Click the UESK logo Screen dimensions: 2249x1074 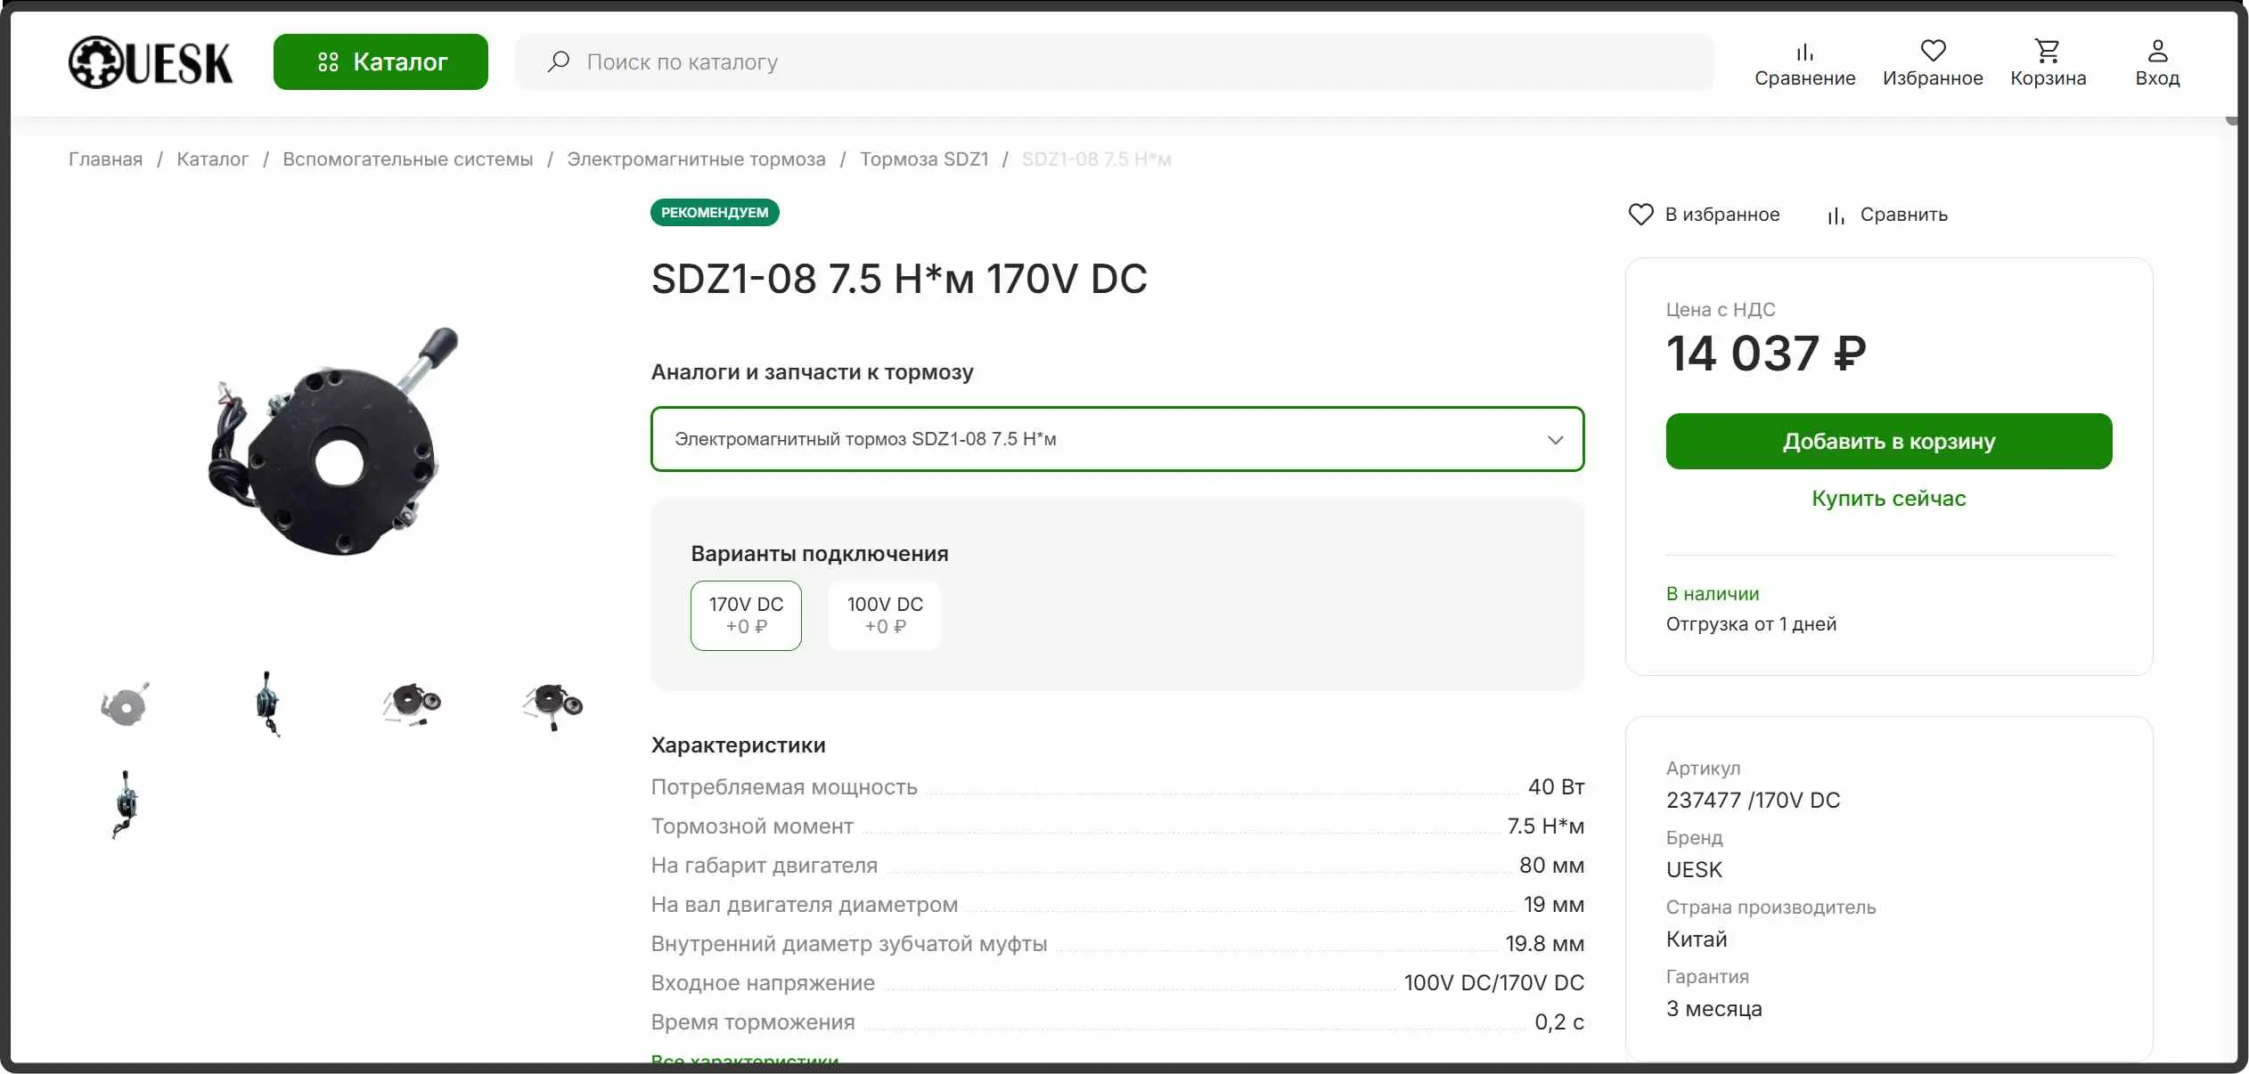[x=151, y=61]
